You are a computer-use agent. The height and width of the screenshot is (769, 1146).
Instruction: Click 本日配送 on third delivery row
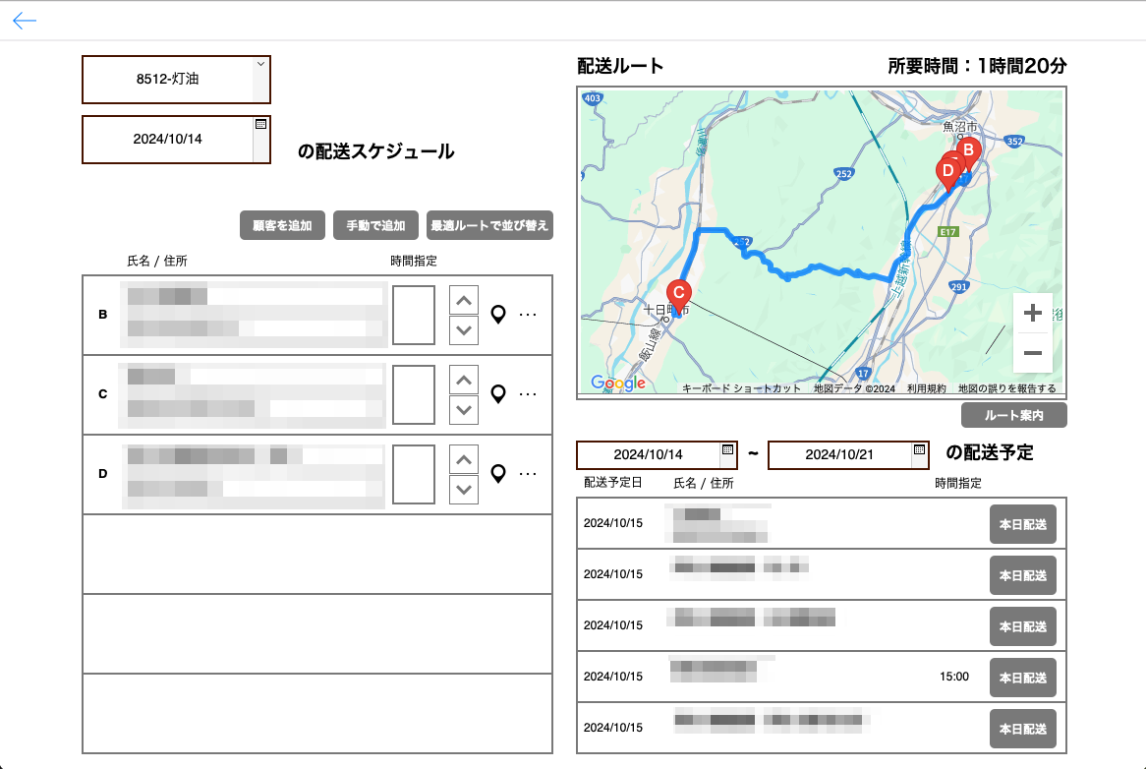pos(1022,626)
